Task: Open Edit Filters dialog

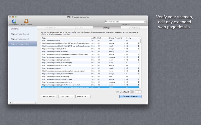Action: click(66, 96)
